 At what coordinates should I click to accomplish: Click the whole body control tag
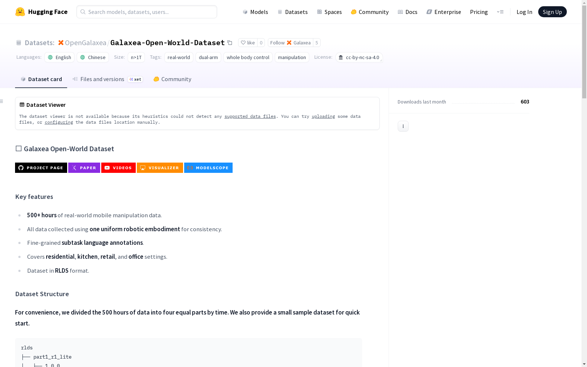[x=248, y=57]
